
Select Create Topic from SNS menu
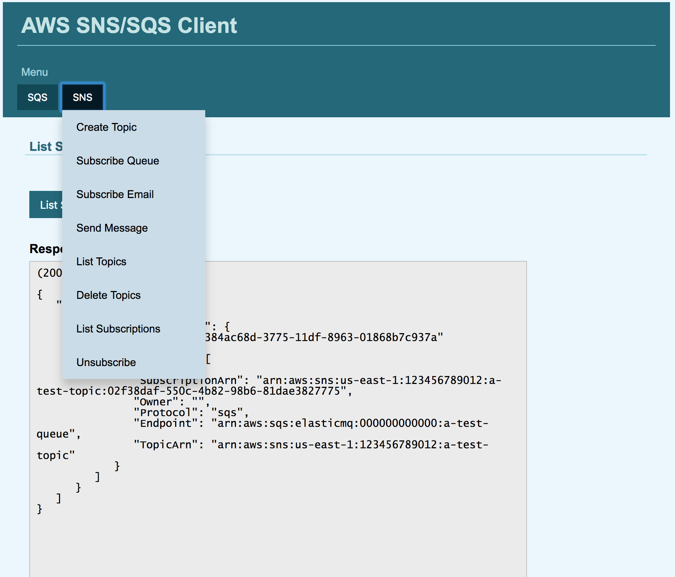pos(107,127)
